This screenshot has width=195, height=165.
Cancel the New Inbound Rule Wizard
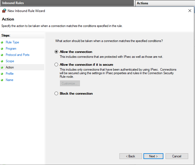[177, 156]
